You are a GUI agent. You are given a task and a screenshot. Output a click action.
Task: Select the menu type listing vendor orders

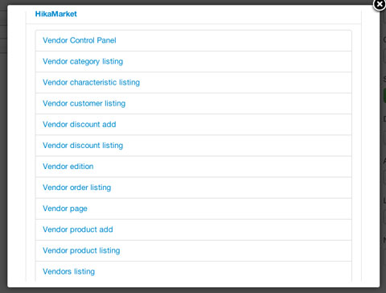coord(76,188)
